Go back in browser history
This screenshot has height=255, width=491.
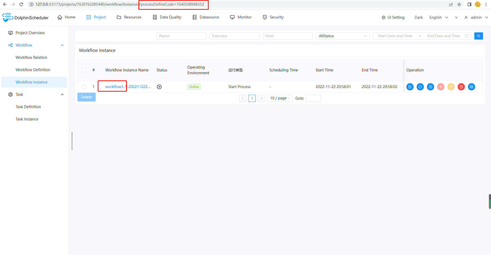(x=5, y=4)
